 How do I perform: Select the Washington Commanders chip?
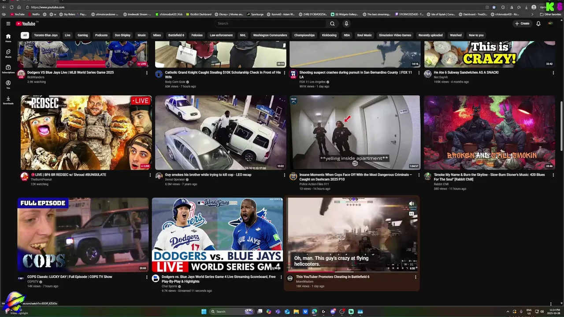[x=270, y=35]
